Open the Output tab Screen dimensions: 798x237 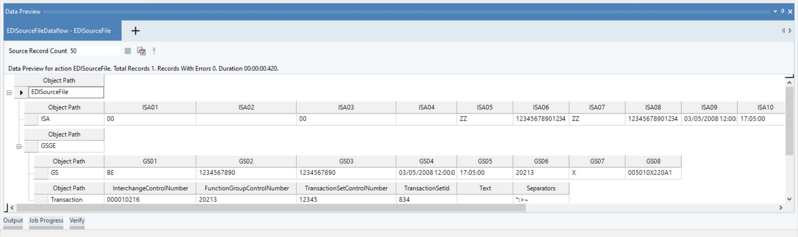point(13,220)
